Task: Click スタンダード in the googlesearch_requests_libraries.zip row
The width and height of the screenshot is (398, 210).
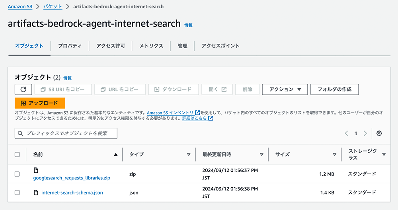Action: [362, 174]
